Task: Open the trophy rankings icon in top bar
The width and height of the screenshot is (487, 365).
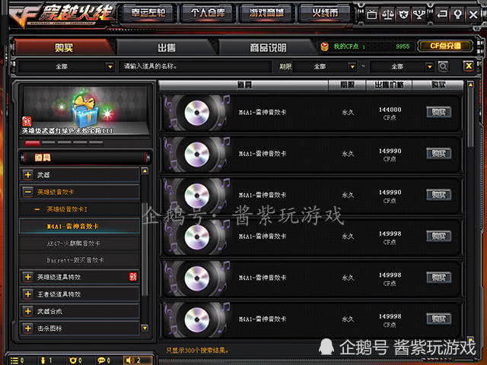Action: pos(419,14)
